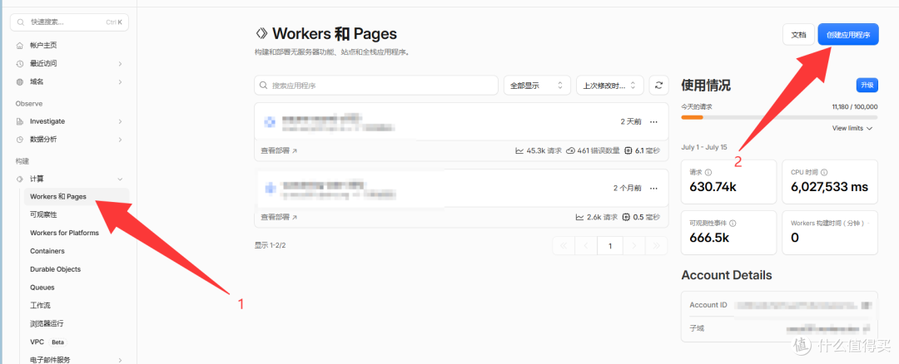This screenshot has width=899, height=364.
Task: Click the info icon next to 可观测性事件
Action: pos(733,224)
